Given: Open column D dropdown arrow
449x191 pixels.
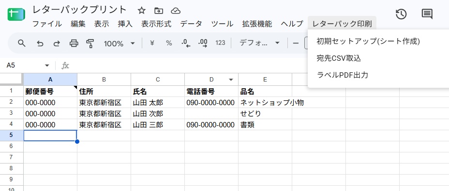Looking at the screenshot, I should tap(231, 80).
